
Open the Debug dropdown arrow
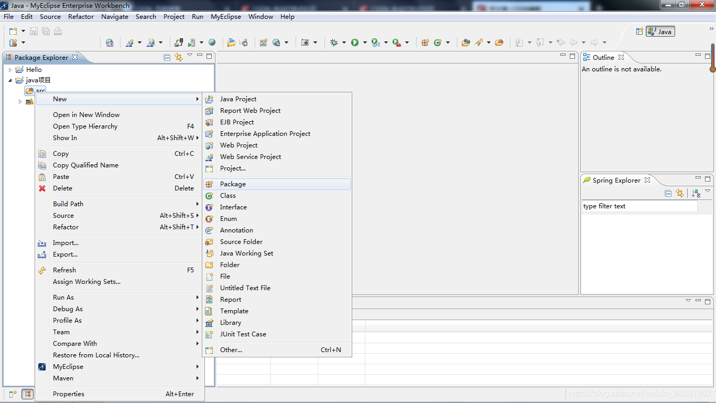point(344,43)
